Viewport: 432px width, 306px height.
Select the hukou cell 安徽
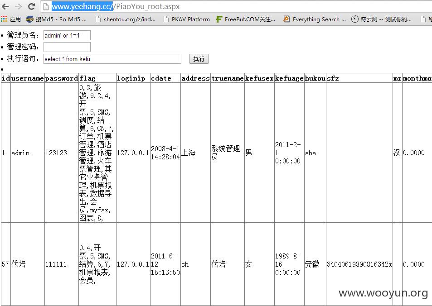tap(316, 264)
